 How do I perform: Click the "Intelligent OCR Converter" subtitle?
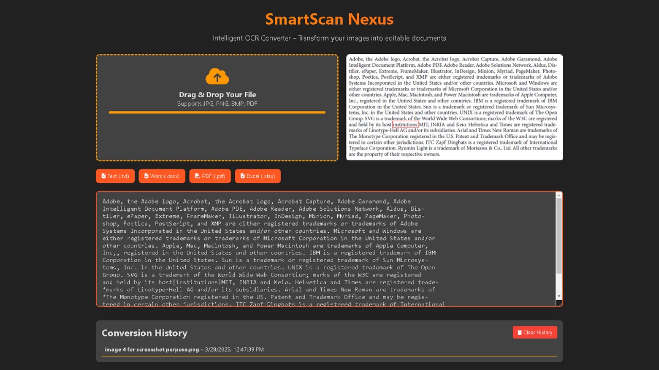pyautogui.click(x=329, y=38)
